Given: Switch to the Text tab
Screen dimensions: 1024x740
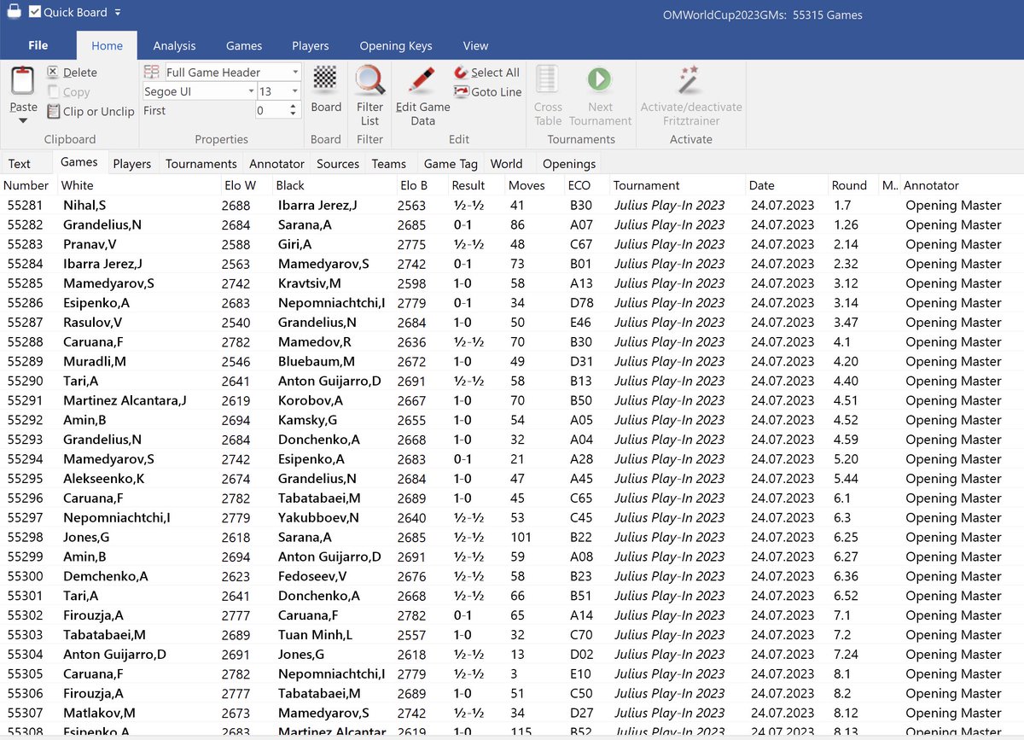Looking at the screenshot, I should pos(20,164).
